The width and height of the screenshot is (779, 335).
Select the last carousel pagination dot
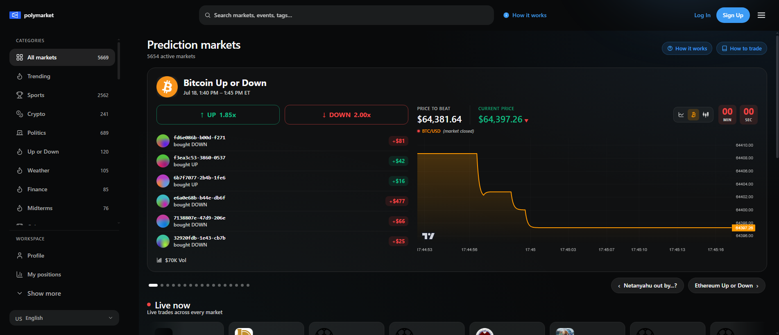(x=248, y=285)
